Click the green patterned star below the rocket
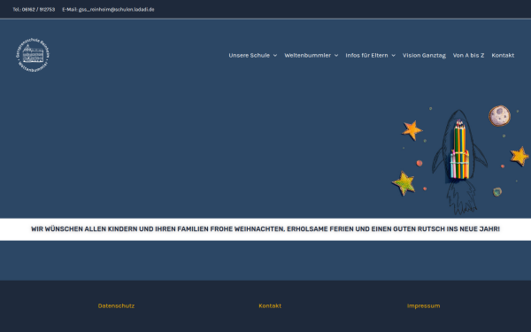 (x=404, y=183)
